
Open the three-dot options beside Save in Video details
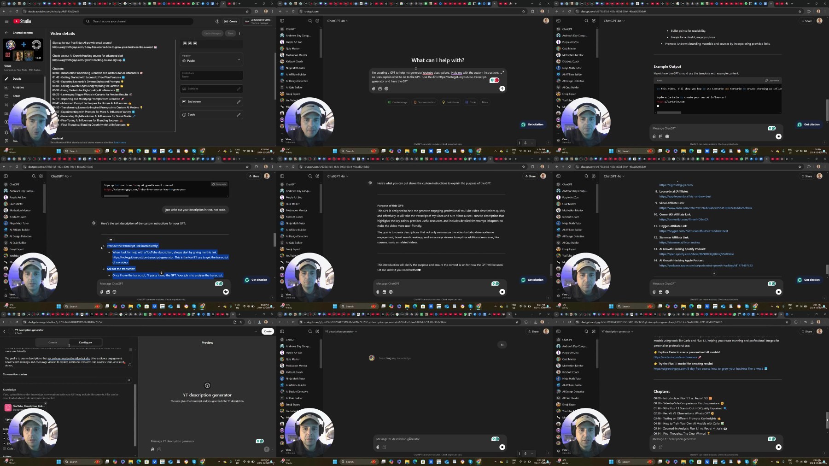coord(239,33)
